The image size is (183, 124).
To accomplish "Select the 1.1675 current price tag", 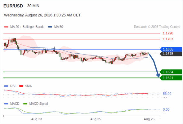I will [x=171, y=54].
